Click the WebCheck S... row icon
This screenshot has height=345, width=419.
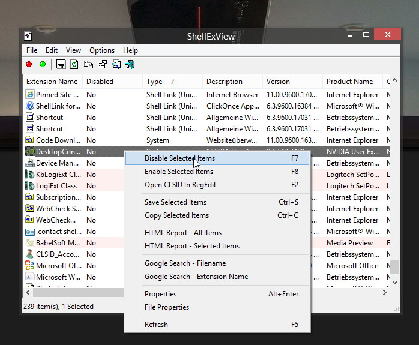[x=30, y=209]
